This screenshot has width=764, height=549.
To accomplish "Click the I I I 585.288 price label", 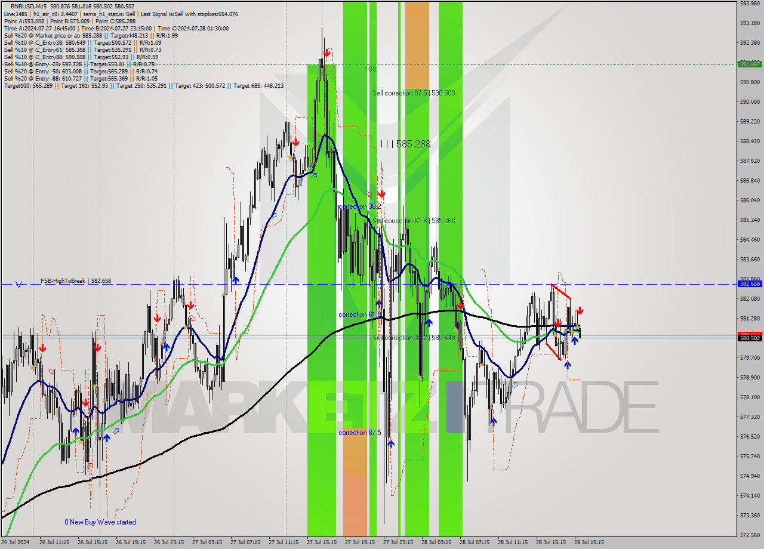I will pos(405,144).
